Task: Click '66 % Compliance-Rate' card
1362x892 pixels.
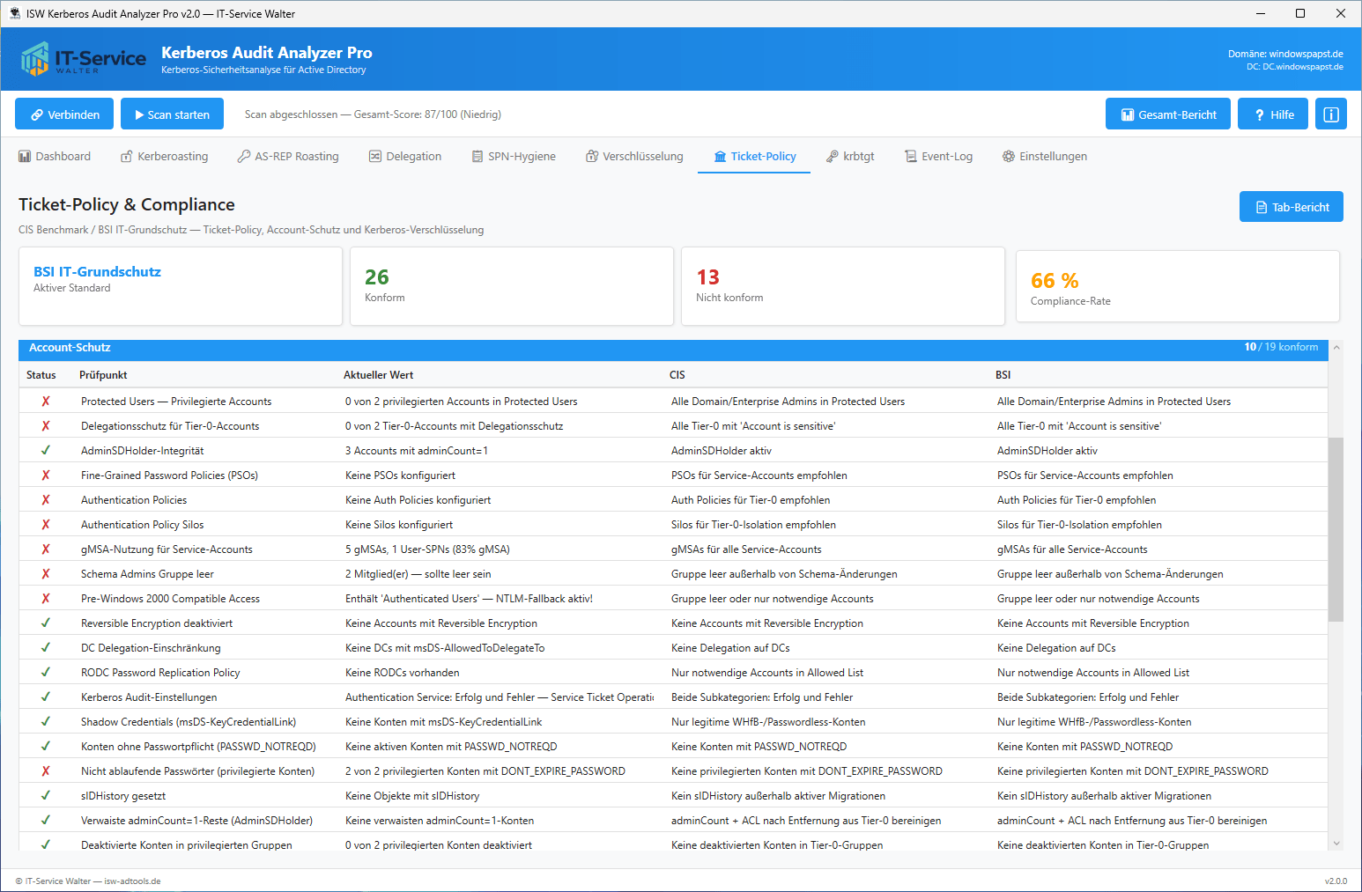Action: coord(1178,286)
